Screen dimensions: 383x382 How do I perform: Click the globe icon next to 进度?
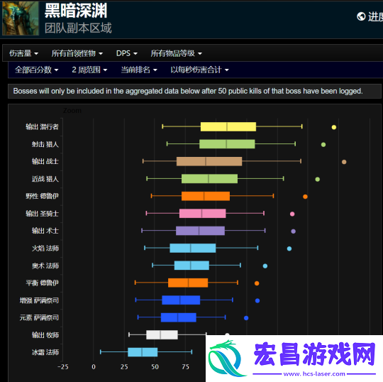click(x=361, y=16)
